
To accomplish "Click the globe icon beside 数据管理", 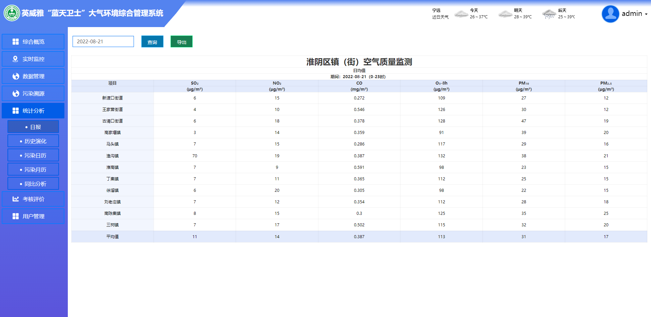I will coord(16,76).
